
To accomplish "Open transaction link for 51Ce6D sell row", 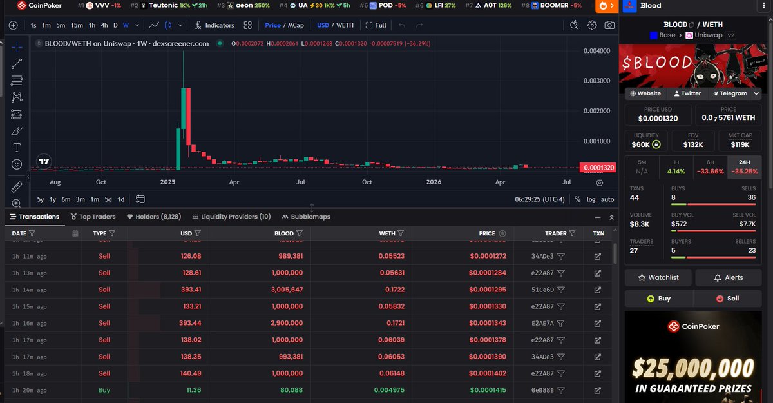I will tap(598, 290).
